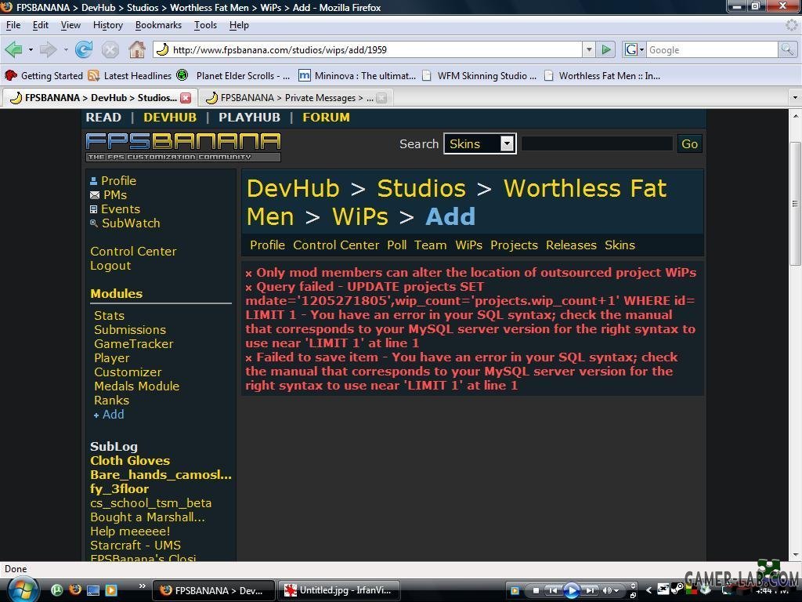Screen dimensions: 802x602
Task: Open the File menu
Action: tap(13, 25)
